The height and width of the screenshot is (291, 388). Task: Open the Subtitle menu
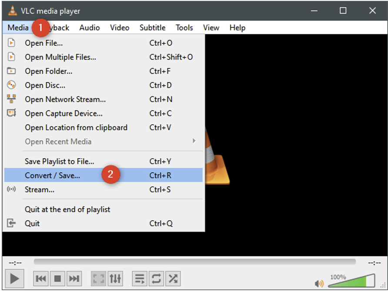152,27
